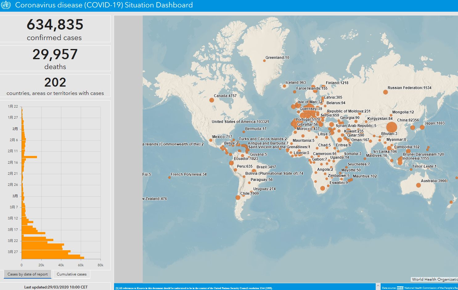
Task: Expand the bottom panel with the up chevron
Action: (x=378, y=286)
